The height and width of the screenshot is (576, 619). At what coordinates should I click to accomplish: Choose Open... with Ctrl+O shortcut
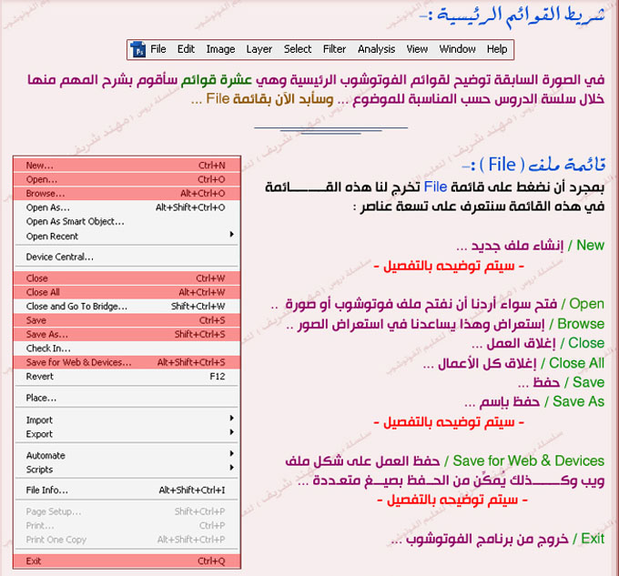coord(127,179)
